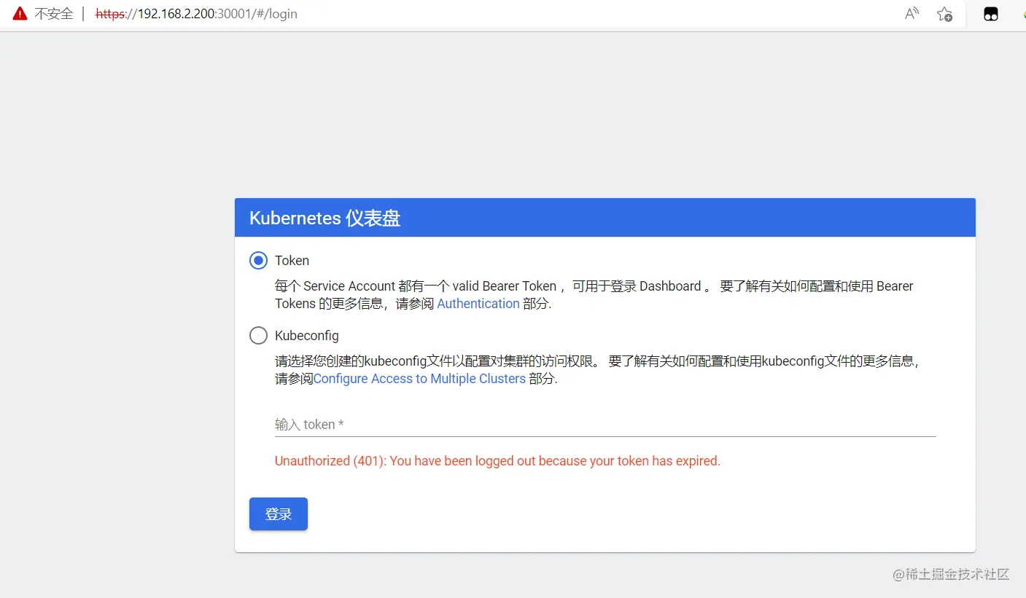Select the Kubeconfig radio button
The width and height of the screenshot is (1026, 598).
tap(258, 336)
